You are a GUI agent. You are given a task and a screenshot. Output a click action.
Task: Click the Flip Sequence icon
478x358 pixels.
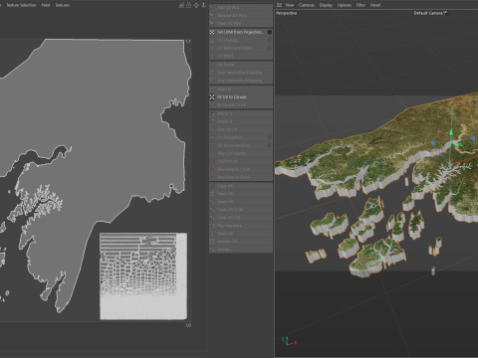click(212, 226)
